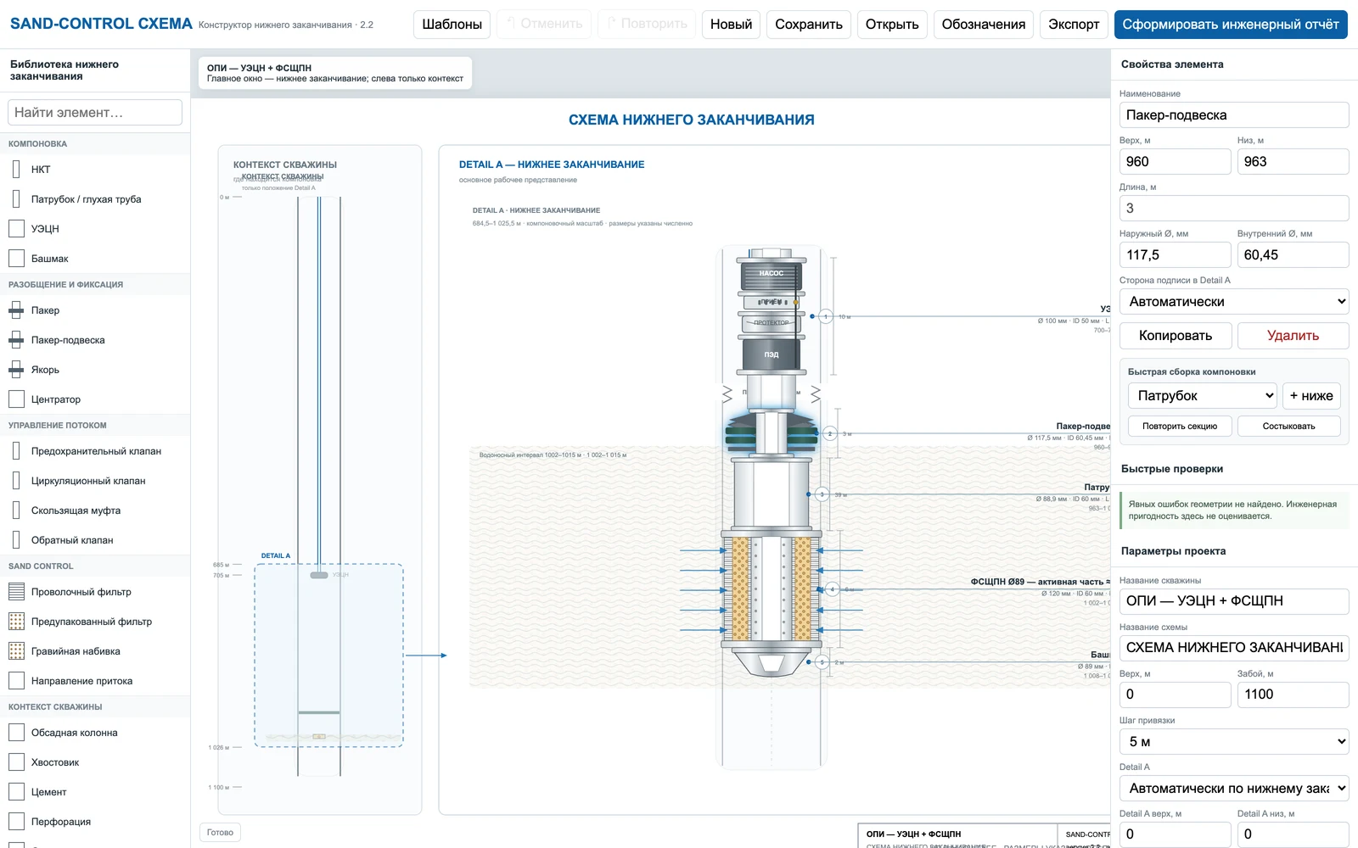Focus the Найти элемент search field
1358x848 pixels.
click(x=95, y=113)
